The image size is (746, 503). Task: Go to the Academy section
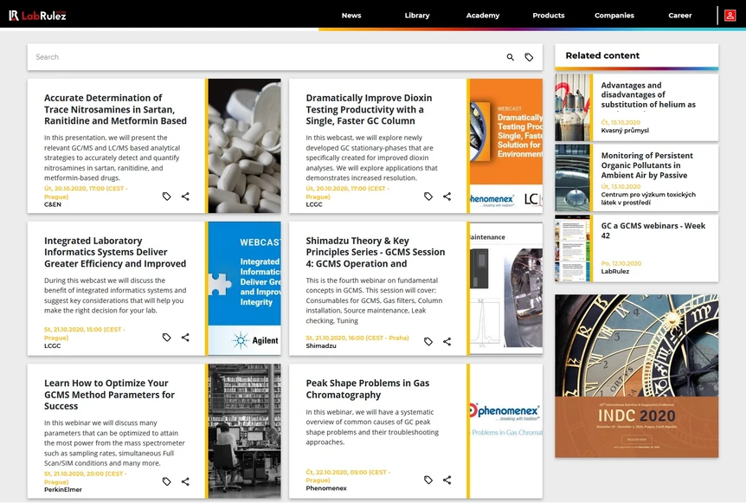(x=482, y=16)
